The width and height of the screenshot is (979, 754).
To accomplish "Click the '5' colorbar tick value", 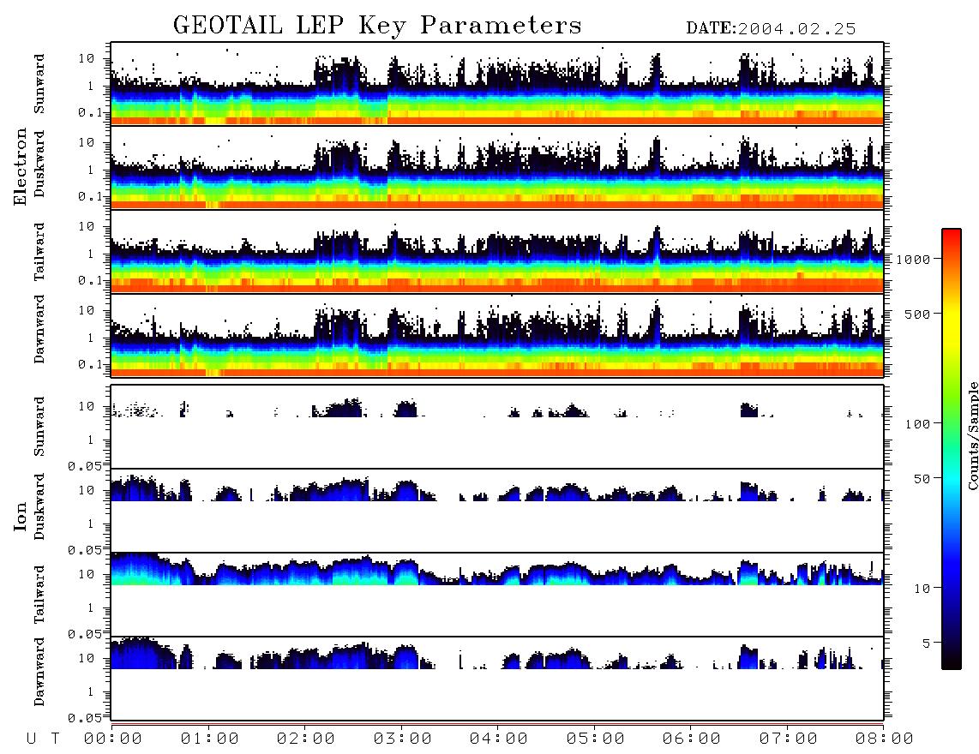I will 927,643.
